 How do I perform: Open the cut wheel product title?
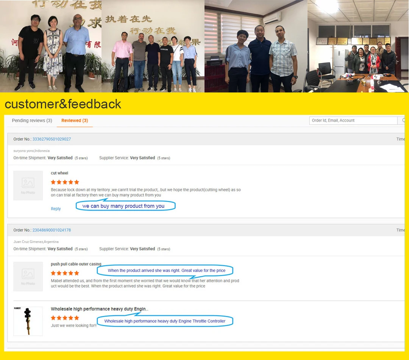59,173
